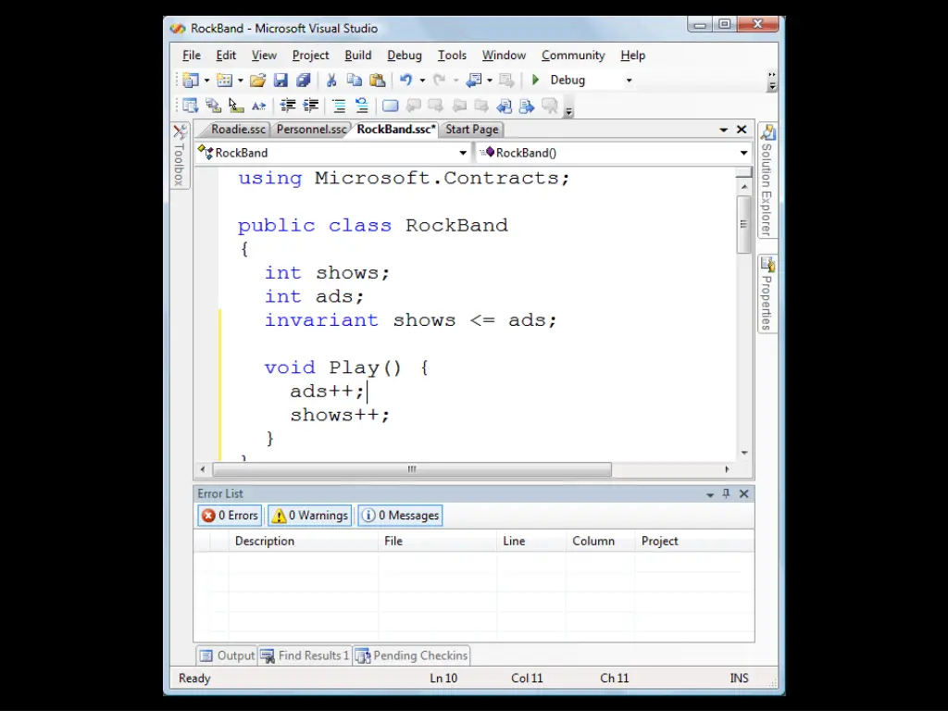The width and height of the screenshot is (948, 711).
Task: Open the active files list dropdown
Action: [x=724, y=130]
